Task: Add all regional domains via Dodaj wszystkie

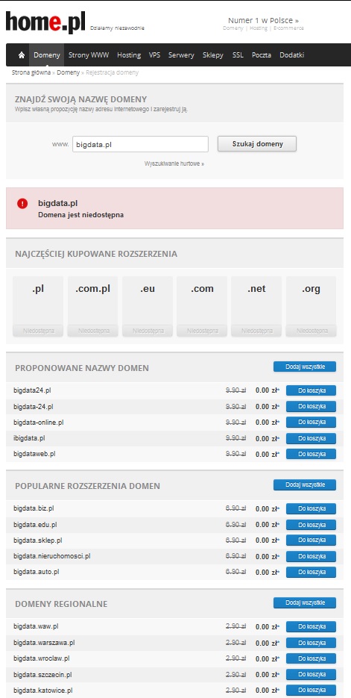Action: (x=304, y=602)
